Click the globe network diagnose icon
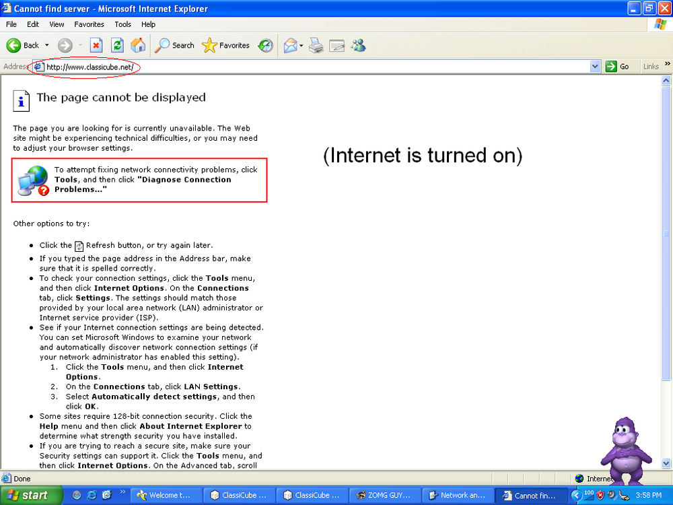This screenshot has height=505, width=673. [33, 180]
